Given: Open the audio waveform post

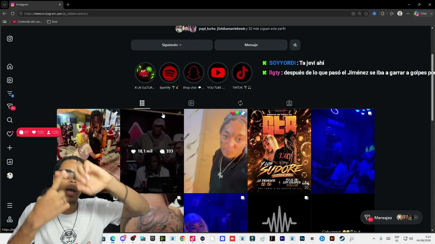Looking at the screenshot, I should [x=279, y=213].
